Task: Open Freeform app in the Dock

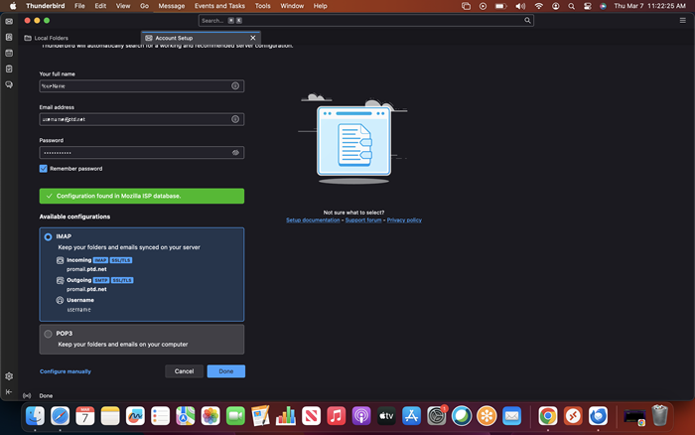Action: (x=135, y=416)
